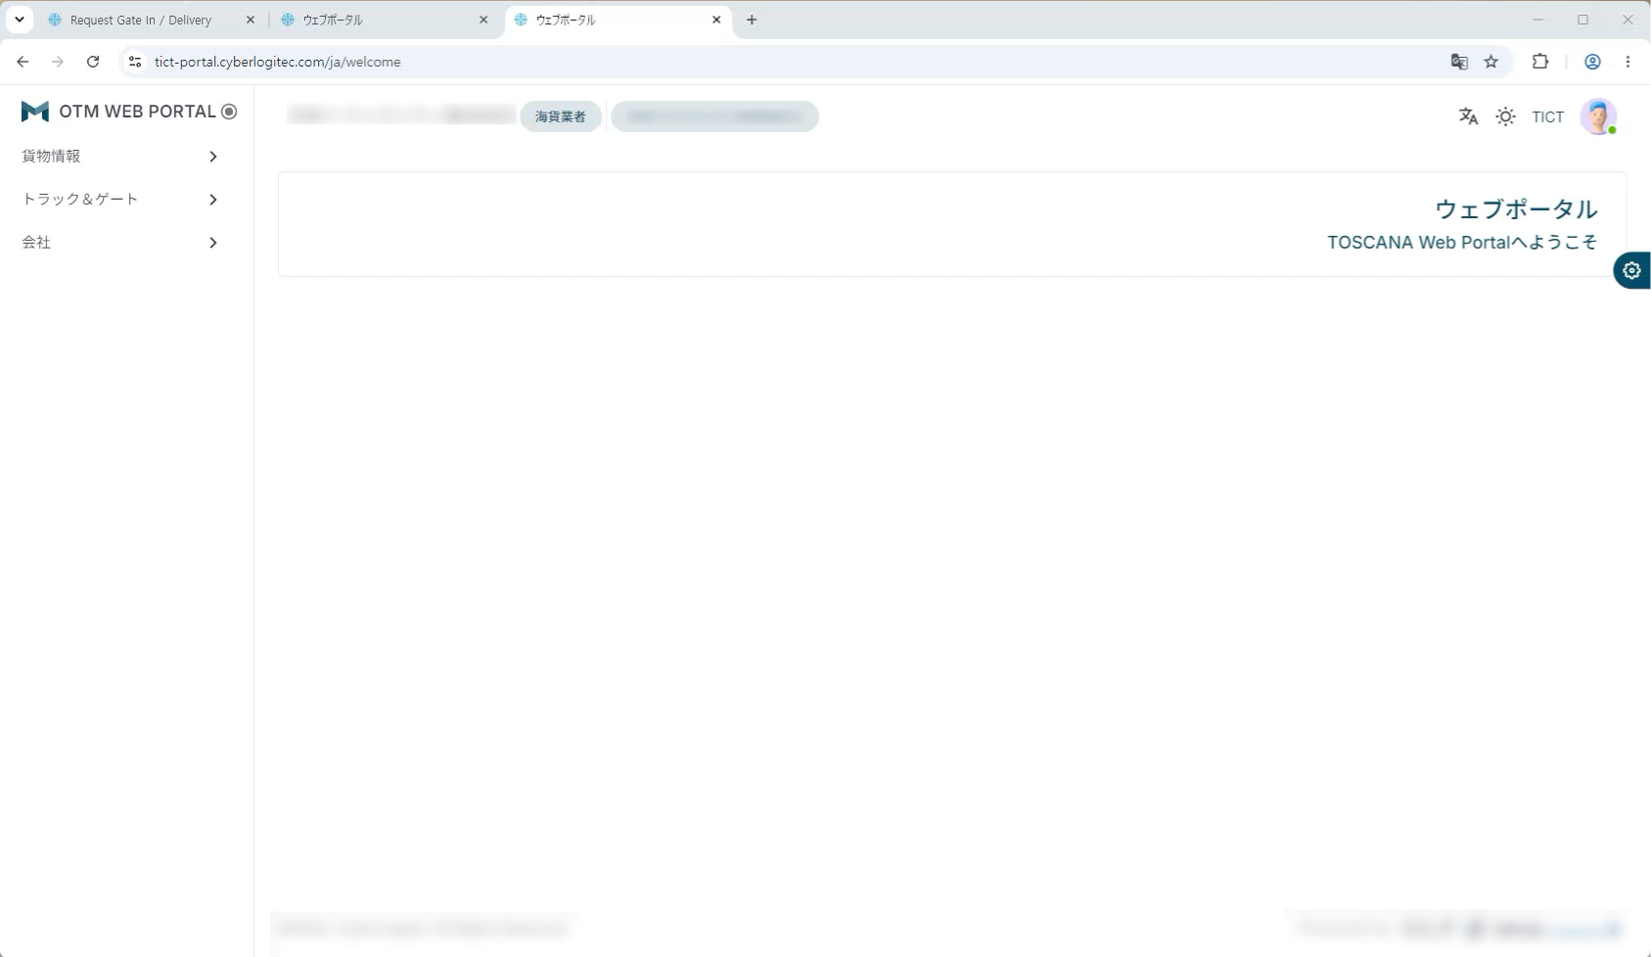Viewport: 1651px width, 957px height.
Task: Reload the current page
Action: 93,62
